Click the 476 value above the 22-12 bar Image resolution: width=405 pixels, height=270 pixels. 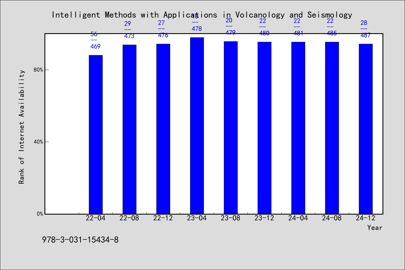coord(163,35)
